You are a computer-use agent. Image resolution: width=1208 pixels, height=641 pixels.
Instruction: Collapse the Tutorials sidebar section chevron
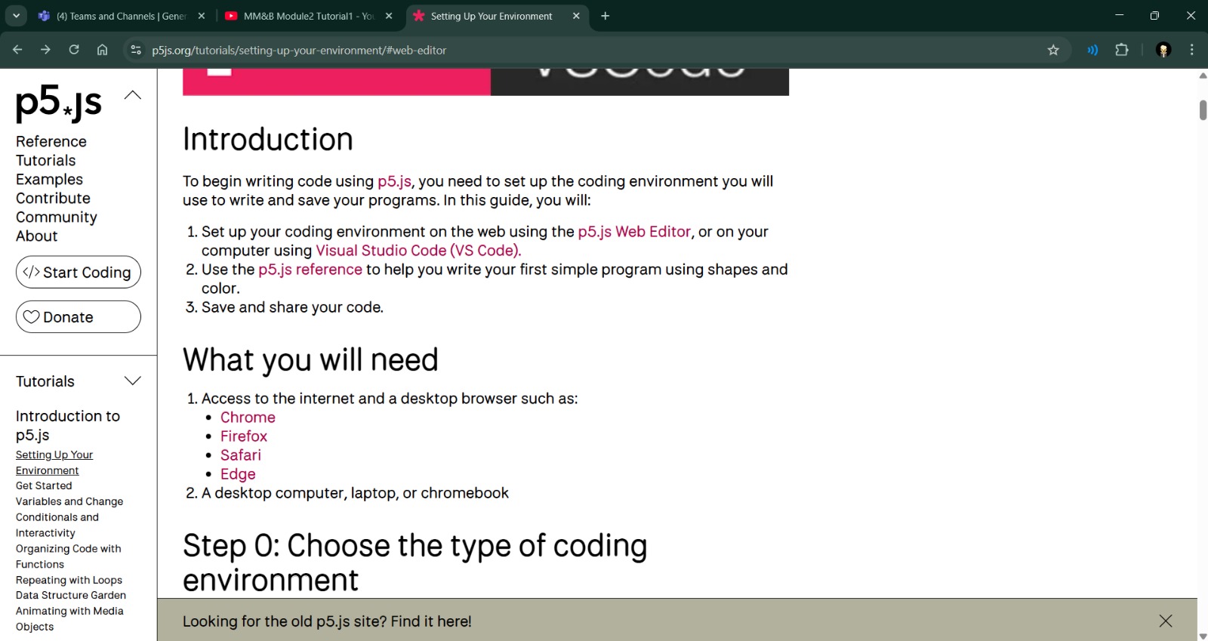pyautogui.click(x=132, y=381)
